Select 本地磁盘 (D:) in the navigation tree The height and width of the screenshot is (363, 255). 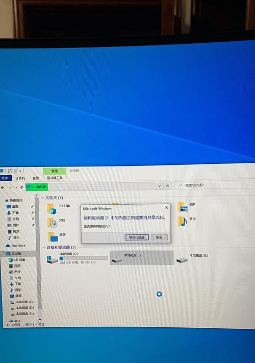coord(22,308)
